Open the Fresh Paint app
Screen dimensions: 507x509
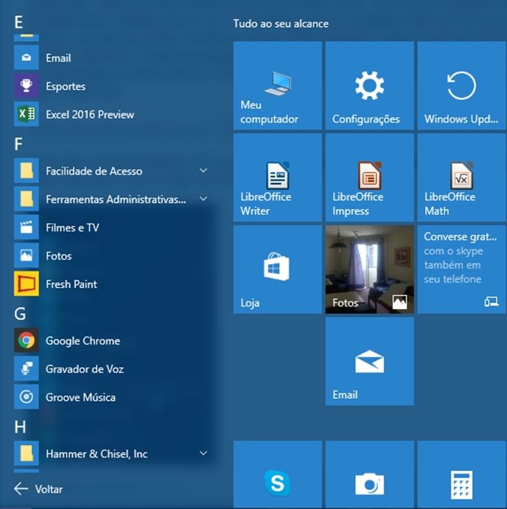click(x=71, y=284)
